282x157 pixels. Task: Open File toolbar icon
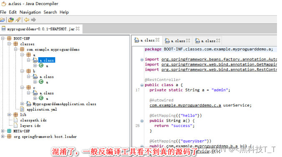(3, 20)
